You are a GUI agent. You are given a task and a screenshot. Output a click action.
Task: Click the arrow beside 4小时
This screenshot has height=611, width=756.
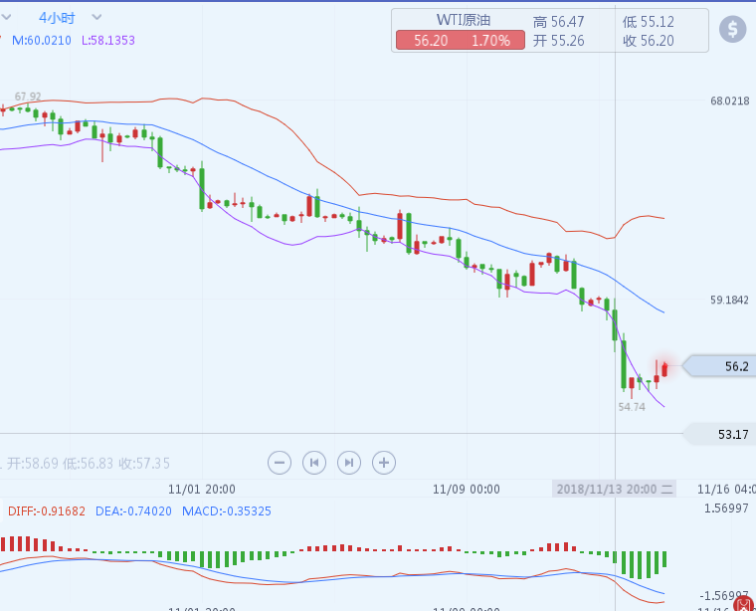[95, 17]
